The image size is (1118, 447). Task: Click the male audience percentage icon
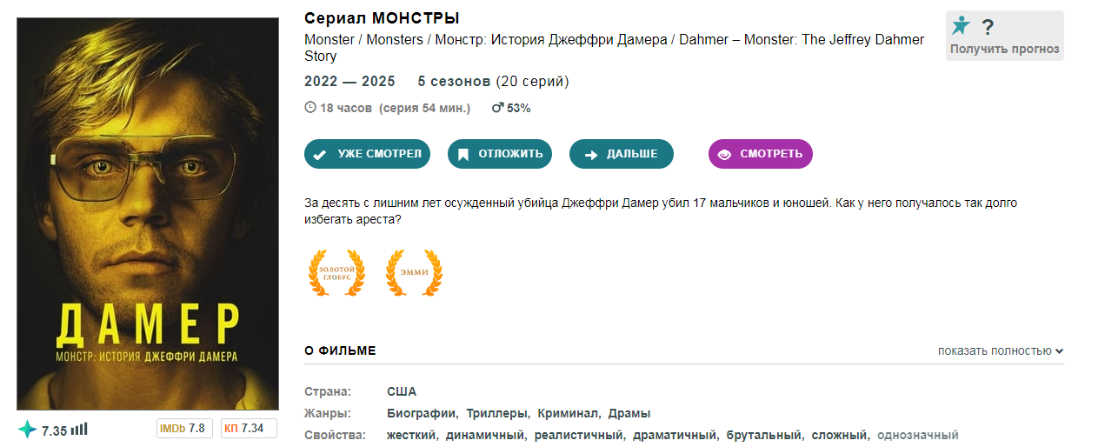[497, 108]
